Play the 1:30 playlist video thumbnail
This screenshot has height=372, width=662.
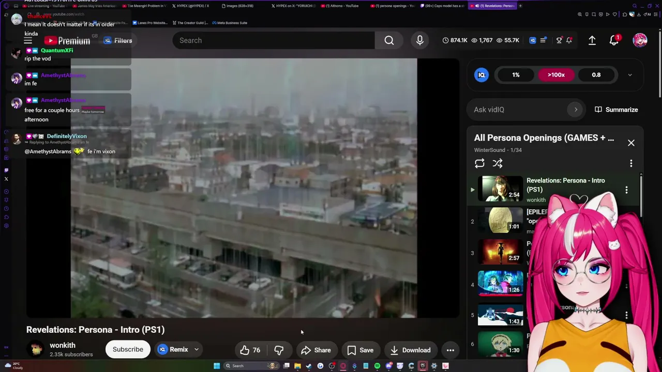coord(500,345)
